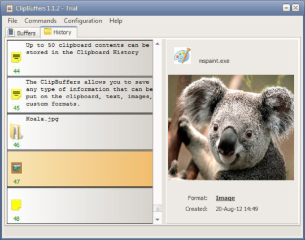305x240 pixels.
Task: Select the 'Up to 50 clipboard contents' entry text
Action: [88, 49]
